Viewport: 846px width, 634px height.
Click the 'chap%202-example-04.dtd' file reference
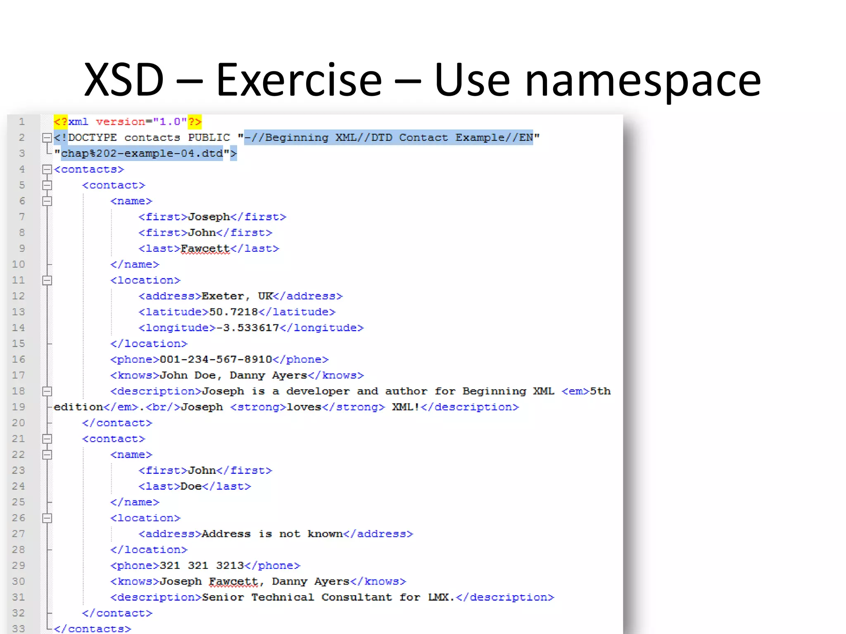click(x=142, y=154)
